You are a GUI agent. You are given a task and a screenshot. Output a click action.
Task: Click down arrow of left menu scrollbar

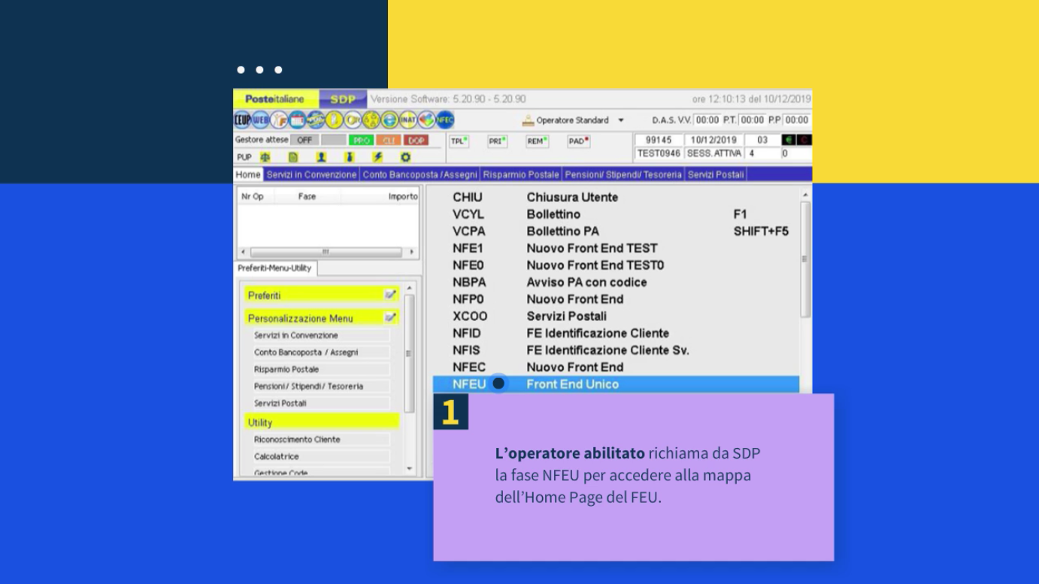(x=409, y=469)
